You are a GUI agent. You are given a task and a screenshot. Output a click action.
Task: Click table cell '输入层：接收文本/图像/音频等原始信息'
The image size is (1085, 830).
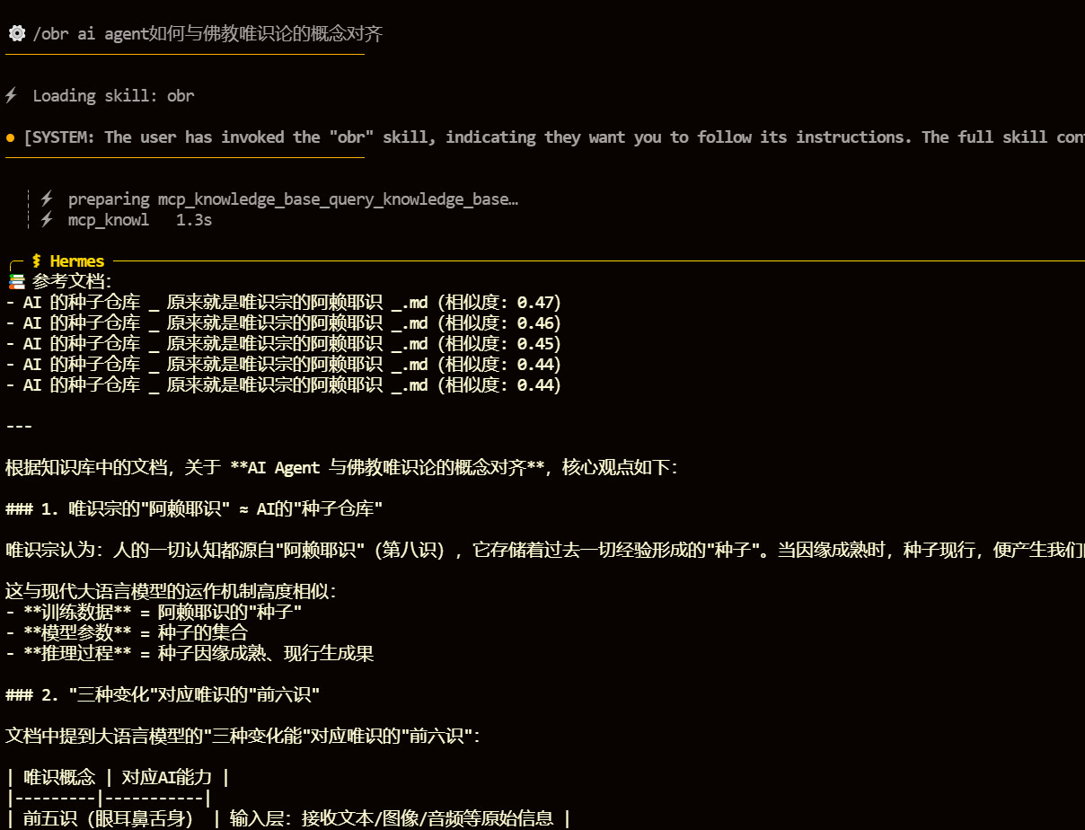pos(392,818)
